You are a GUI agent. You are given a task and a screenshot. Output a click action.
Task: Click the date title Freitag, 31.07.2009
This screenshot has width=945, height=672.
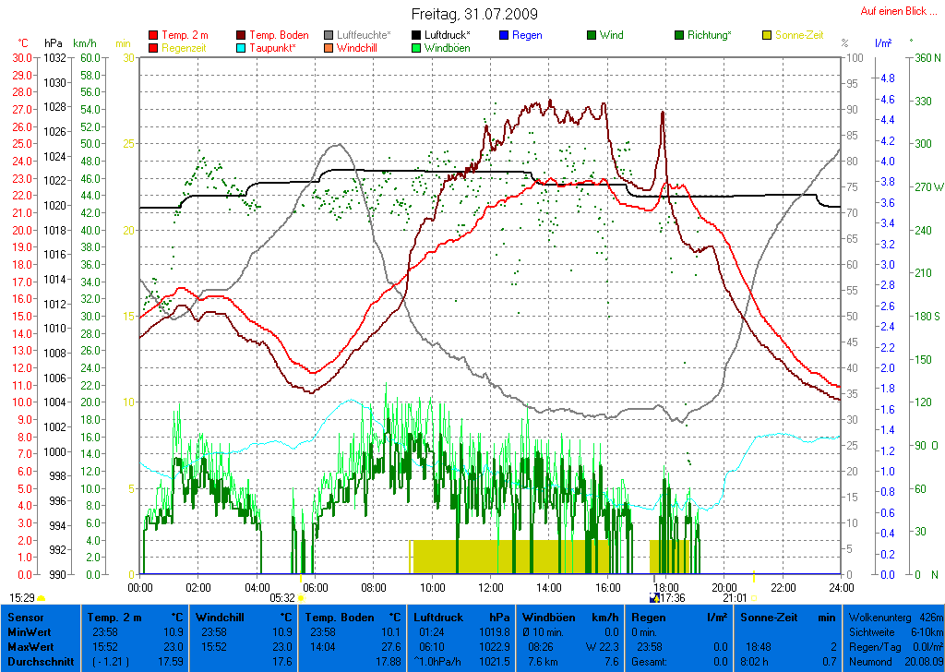point(473,15)
